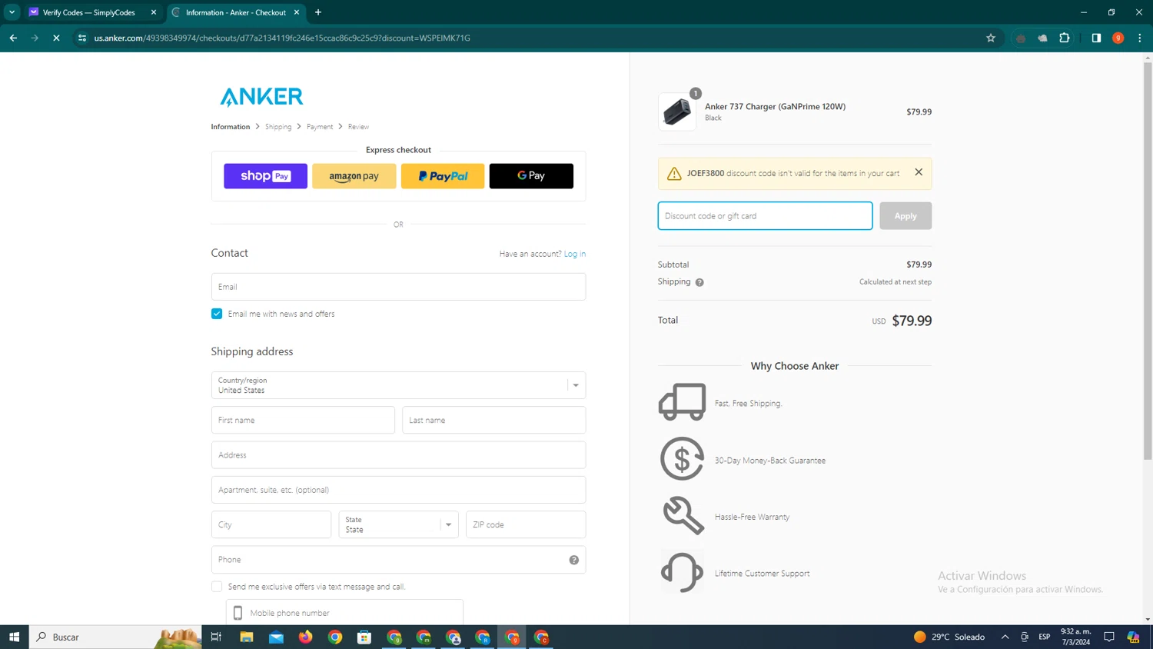Focus the Email input field

pos(398,287)
